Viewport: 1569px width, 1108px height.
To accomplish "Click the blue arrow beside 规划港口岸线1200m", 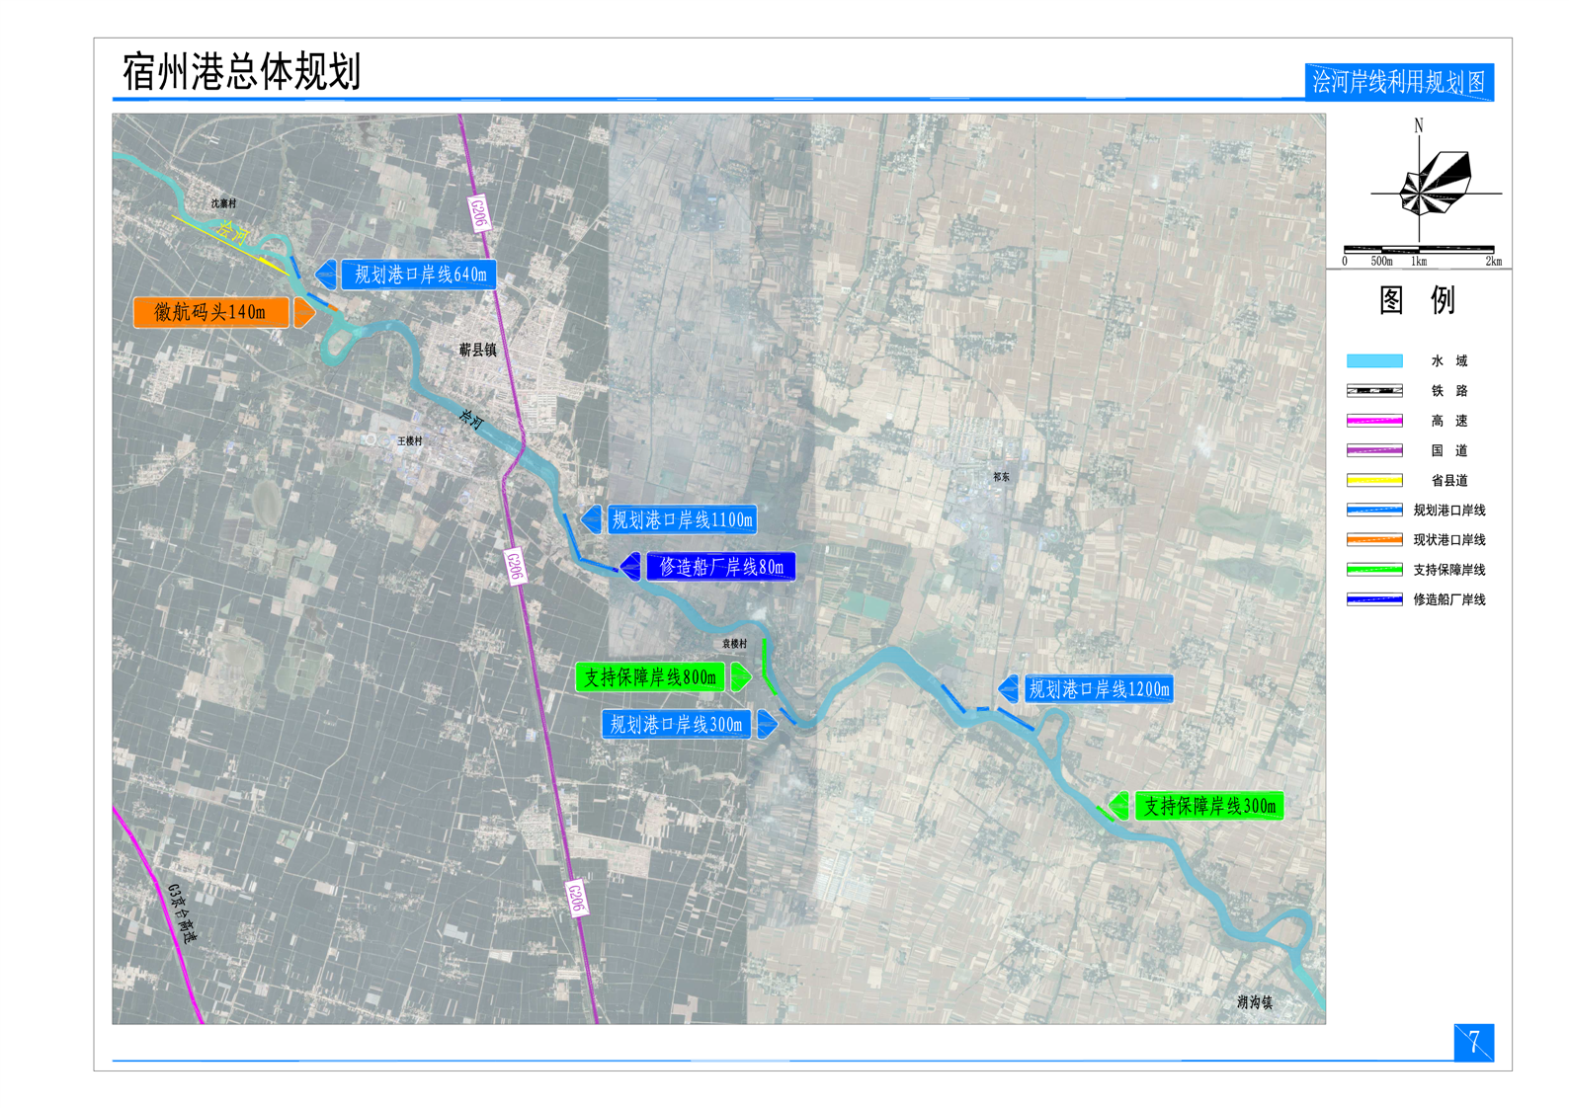I will coord(1008,689).
